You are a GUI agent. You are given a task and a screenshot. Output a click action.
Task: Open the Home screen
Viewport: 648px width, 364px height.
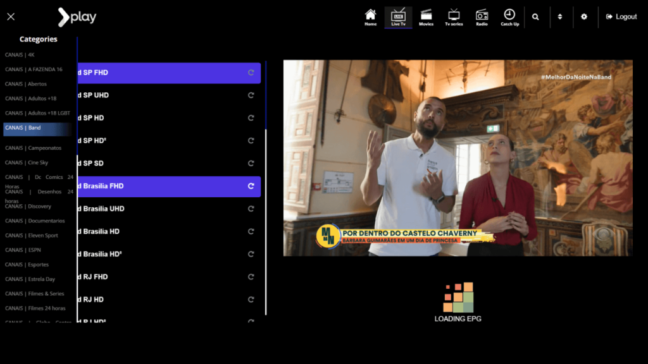(x=370, y=16)
